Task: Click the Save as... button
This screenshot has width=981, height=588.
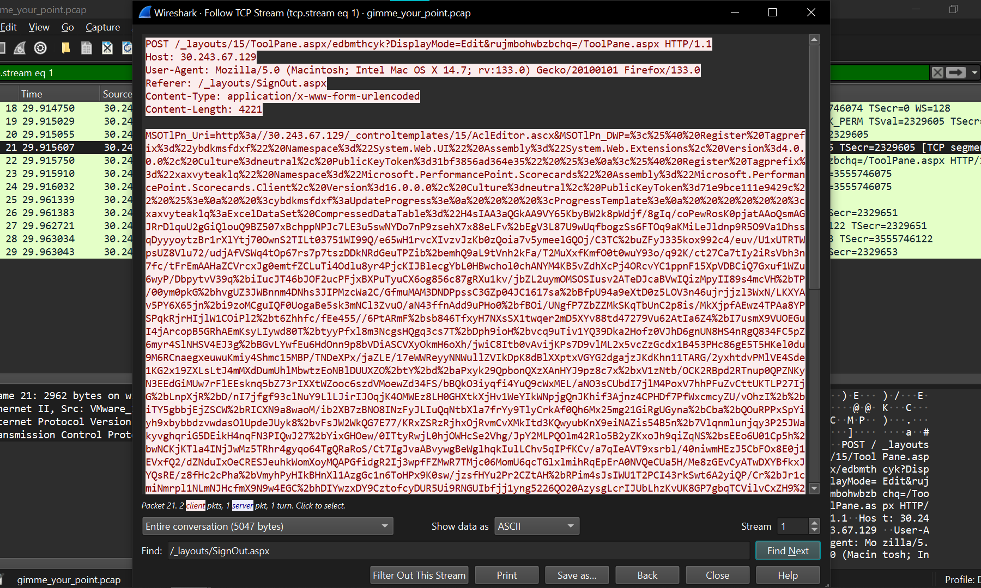Action: [x=577, y=575]
